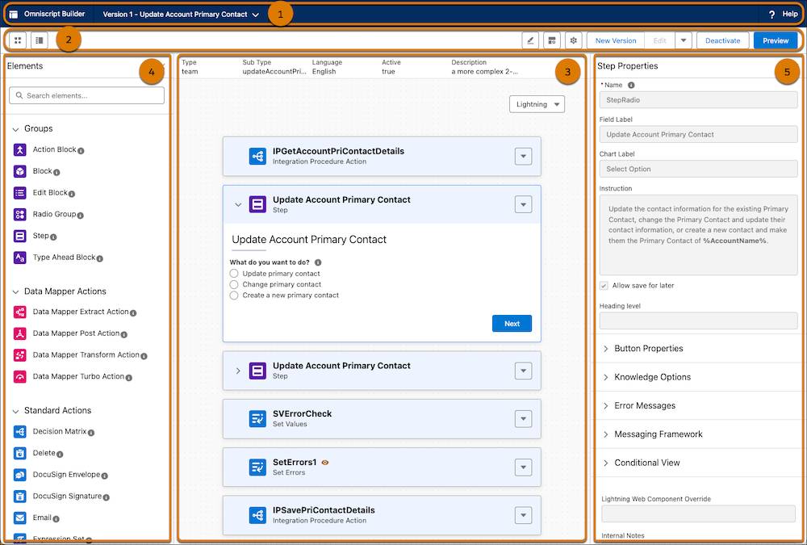
Task: Click info icon beside What do you want to do
Action: tap(318, 262)
